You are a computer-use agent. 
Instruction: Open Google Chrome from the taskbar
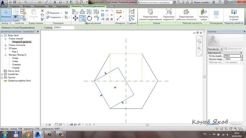[27, 135]
